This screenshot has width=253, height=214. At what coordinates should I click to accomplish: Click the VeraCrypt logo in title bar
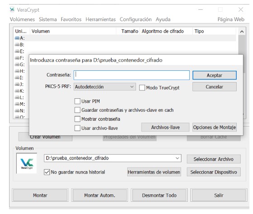tap(12, 9)
